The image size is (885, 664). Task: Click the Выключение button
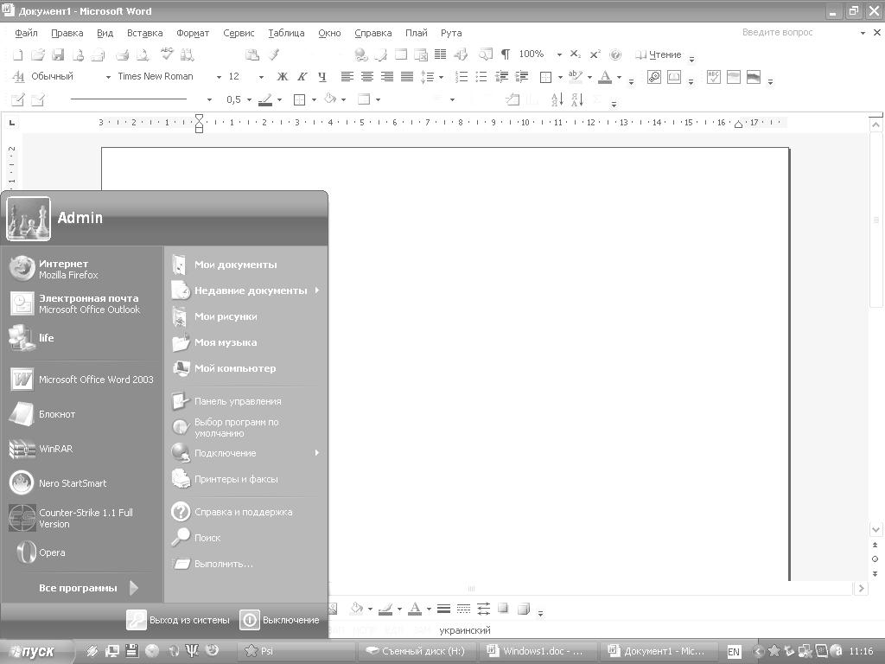coord(280,620)
